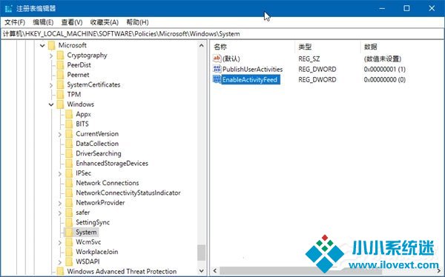Click values pane scroll left arrow
Screen dimensions: 445x277
[215, 270]
